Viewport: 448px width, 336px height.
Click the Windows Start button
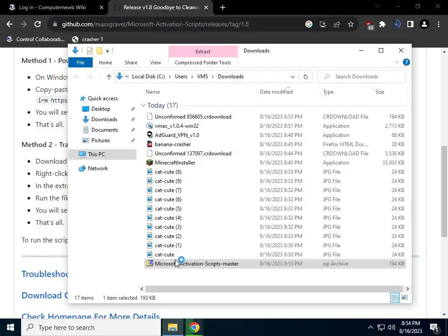click(10, 327)
